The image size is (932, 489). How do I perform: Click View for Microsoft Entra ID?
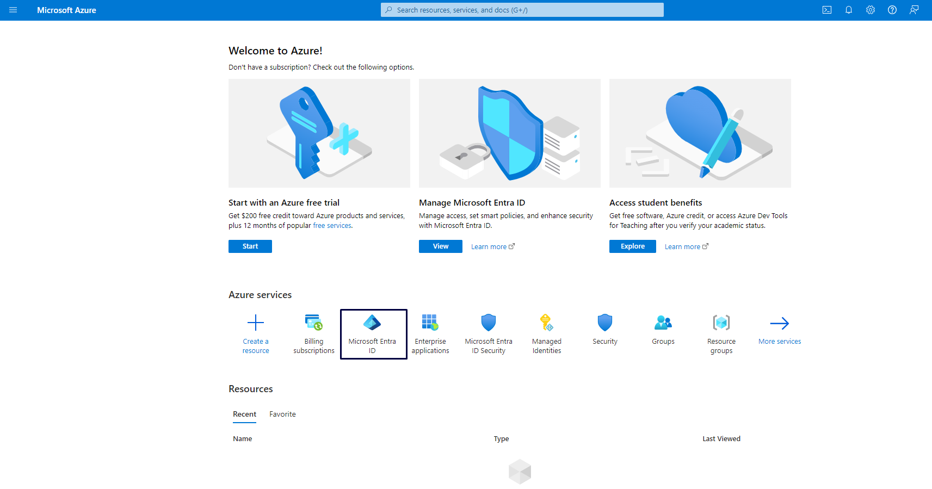click(x=440, y=246)
